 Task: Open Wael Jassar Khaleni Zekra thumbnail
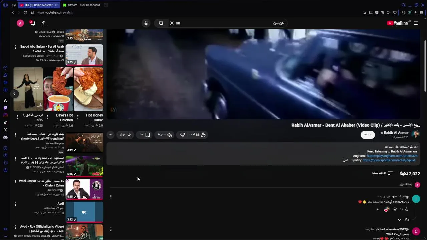[x=84, y=189]
